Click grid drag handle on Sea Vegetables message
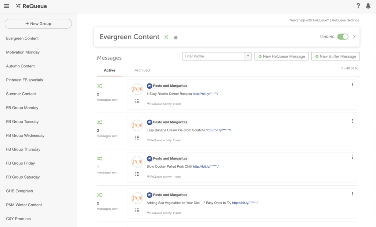Viewport: 376px width, 227px height. (x=137, y=211)
